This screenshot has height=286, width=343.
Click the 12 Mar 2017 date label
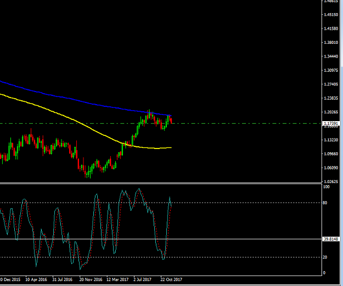pyautogui.click(x=117, y=279)
